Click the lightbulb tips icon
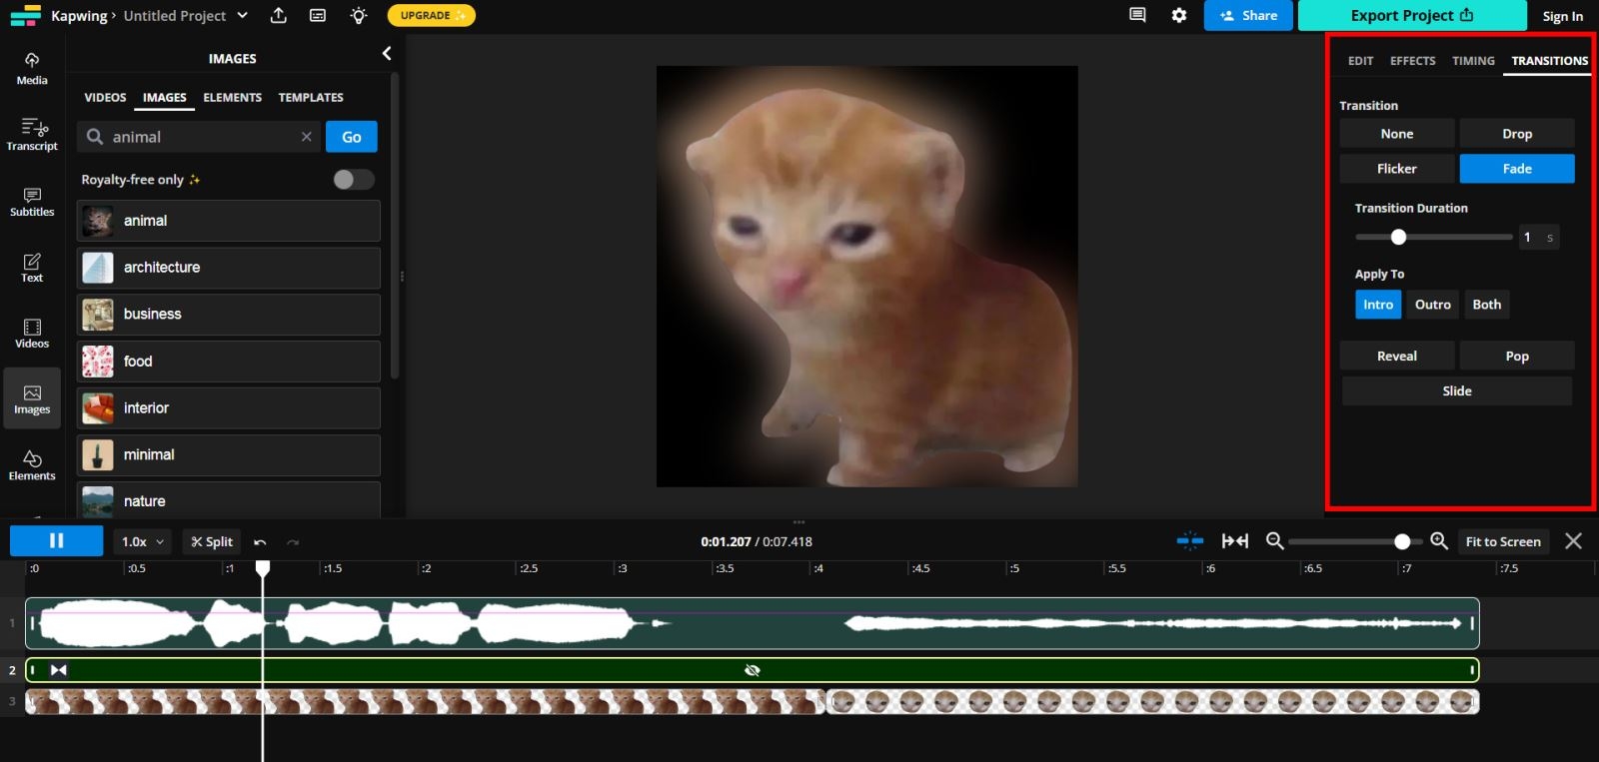Viewport: 1599px width, 762px height. pos(359,15)
